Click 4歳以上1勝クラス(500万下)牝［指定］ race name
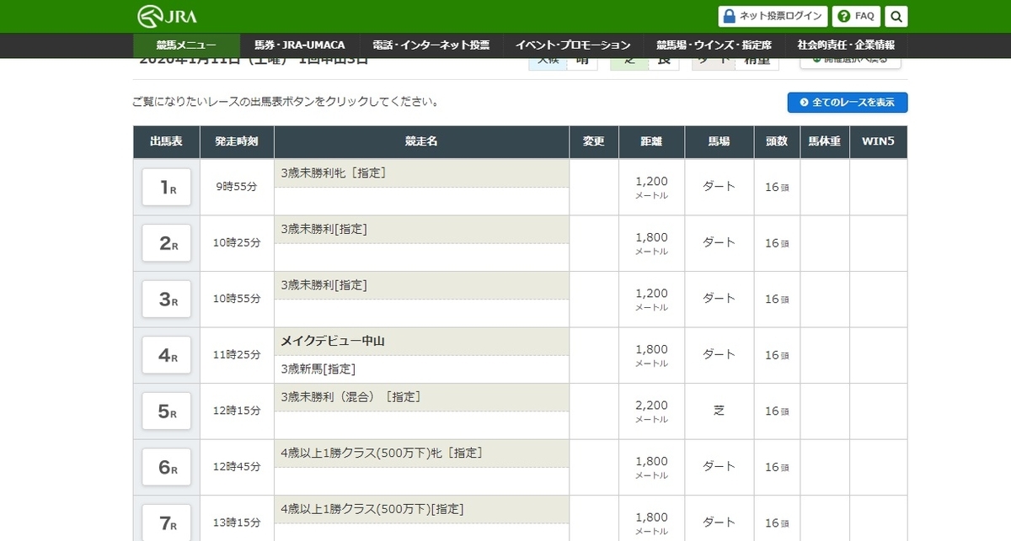 pos(382,453)
